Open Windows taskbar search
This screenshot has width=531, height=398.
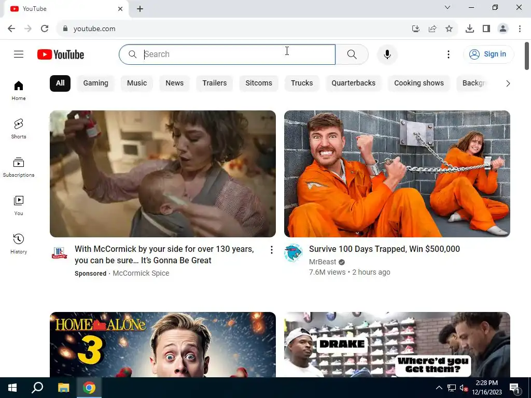[37, 388]
